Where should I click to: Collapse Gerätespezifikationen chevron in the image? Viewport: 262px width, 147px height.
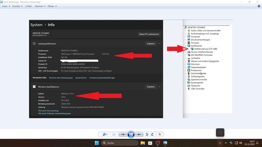159,44
